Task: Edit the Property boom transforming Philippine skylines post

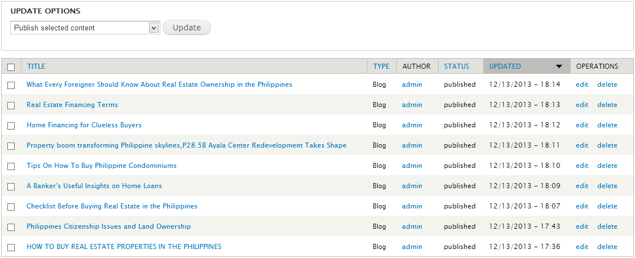Action: tap(581, 145)
